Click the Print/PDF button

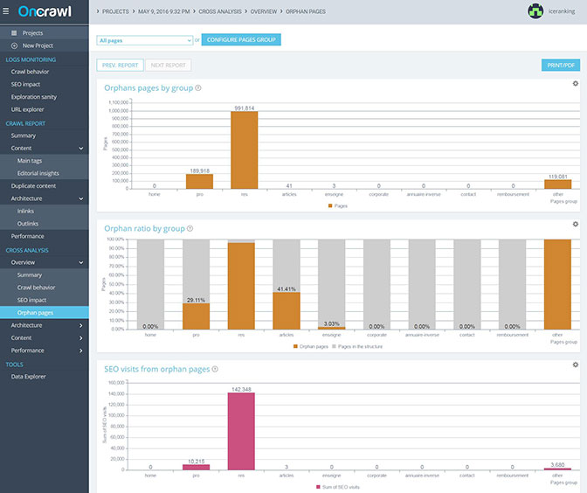(561, 66)
